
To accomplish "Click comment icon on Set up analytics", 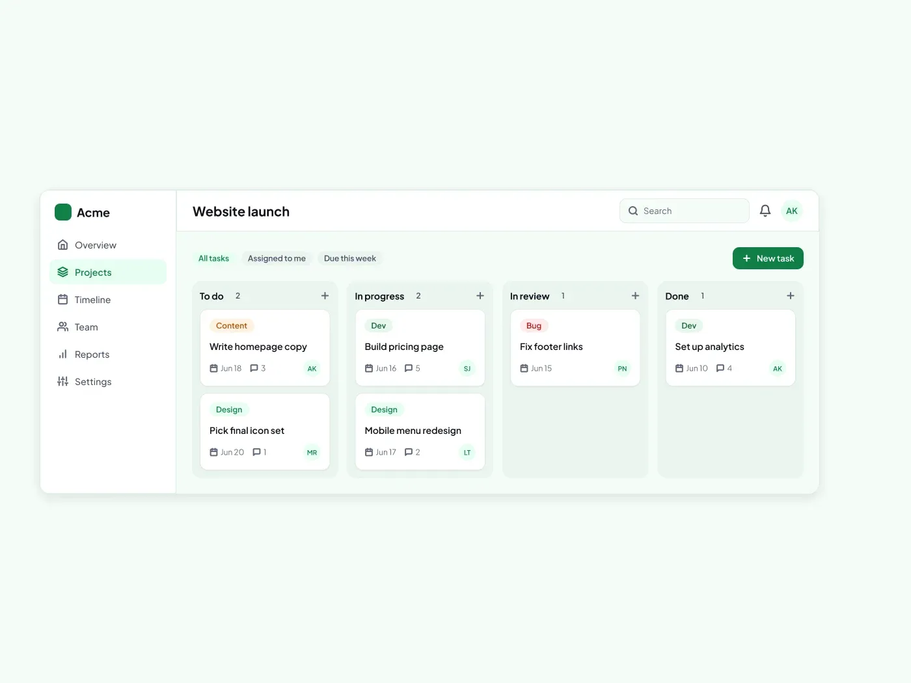I will (x=720, y=368).
